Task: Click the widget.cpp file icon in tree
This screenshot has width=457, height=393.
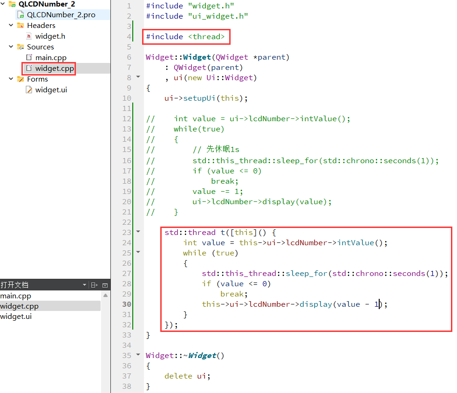Action: pyautogui.click(x=29, y=68)
